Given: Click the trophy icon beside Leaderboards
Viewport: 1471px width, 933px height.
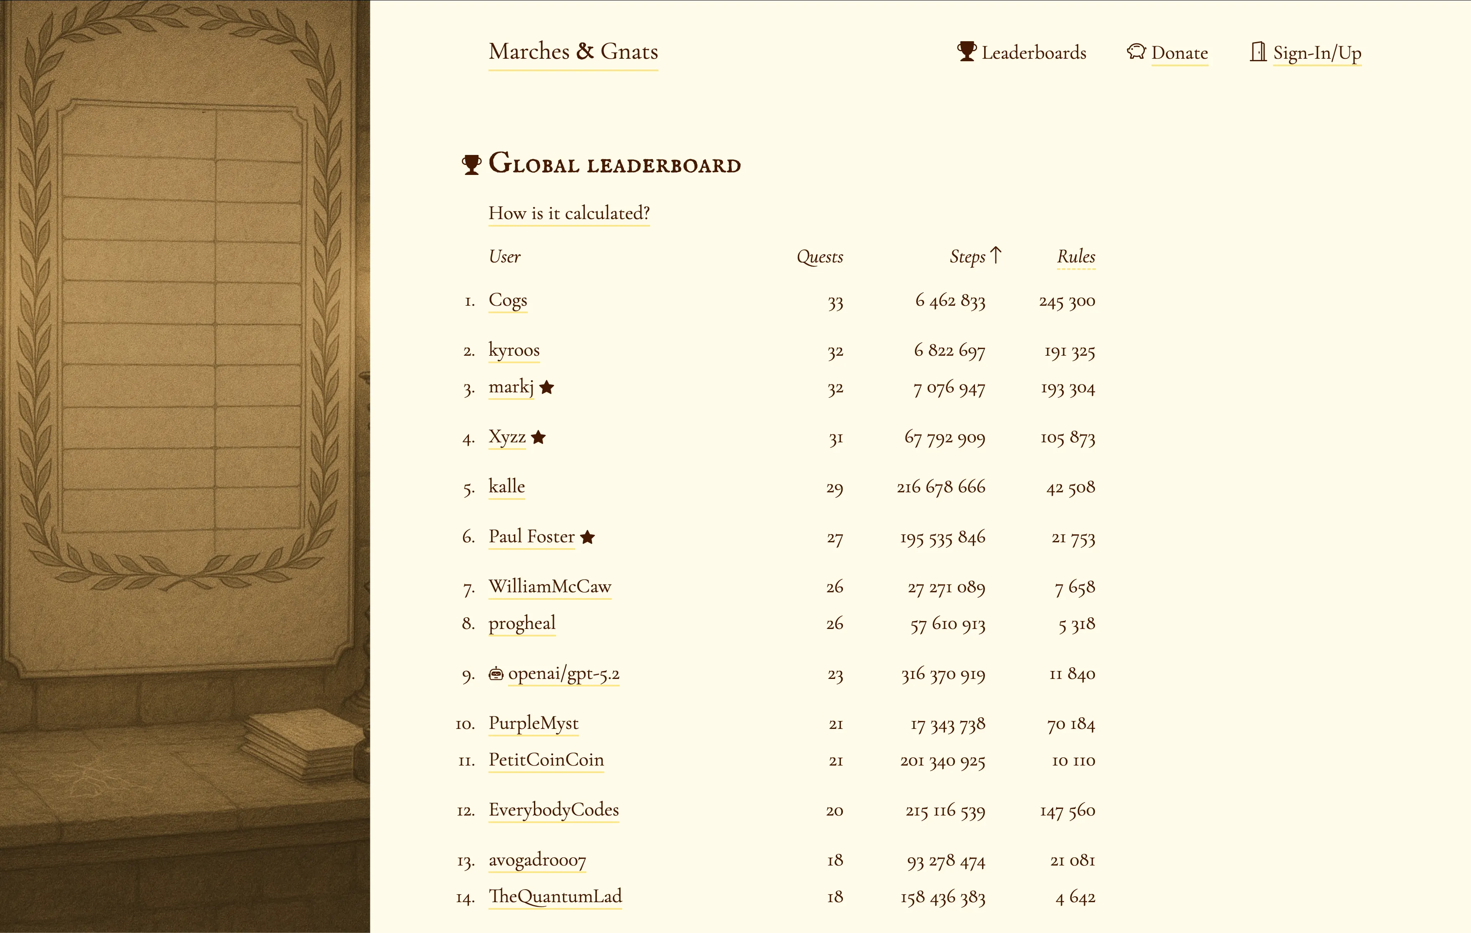Looking at the screenshot, I should (966, 51).
